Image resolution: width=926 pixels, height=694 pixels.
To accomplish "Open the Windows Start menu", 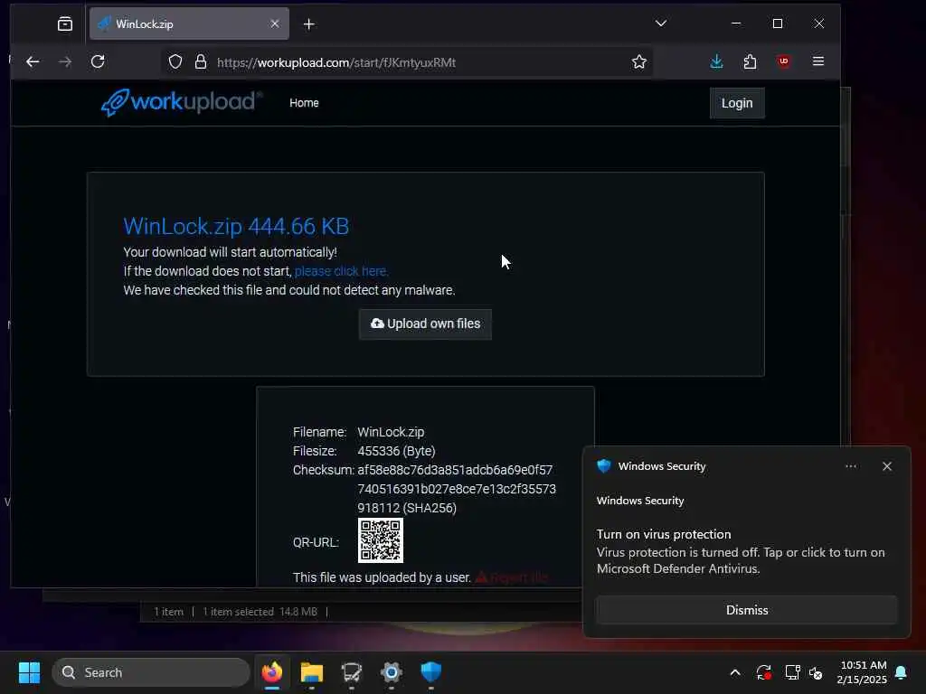I will [x=29, y=672].
